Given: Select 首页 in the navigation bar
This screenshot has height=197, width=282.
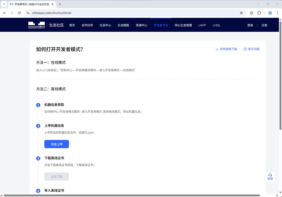Looking at the screenshot, I should pos(72,25).
